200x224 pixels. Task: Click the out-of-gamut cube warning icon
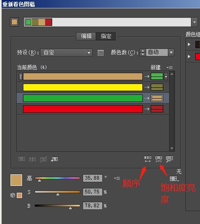tap(13, 195)
